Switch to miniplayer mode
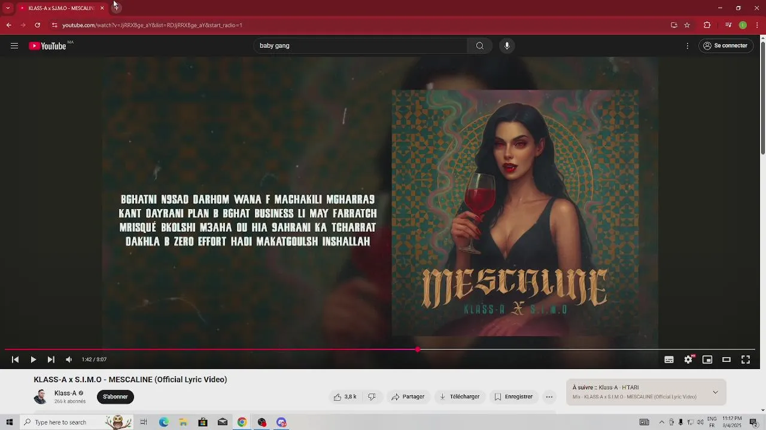The image size is (766, 430). pos(707,360)
